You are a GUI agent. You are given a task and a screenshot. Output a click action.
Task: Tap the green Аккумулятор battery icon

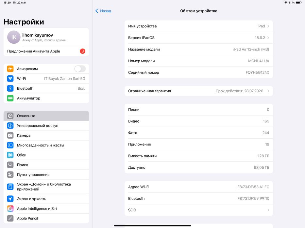click(x=10, y=98)
